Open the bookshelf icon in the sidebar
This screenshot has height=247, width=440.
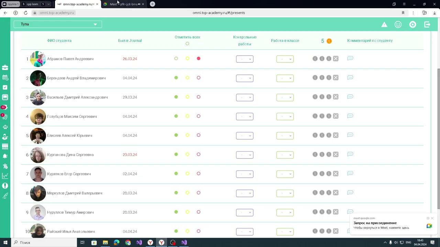pyautogui.click(x=5, y=146)
